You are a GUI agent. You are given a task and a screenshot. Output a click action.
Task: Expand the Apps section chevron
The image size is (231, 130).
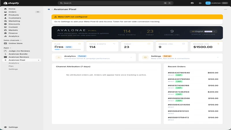(x=11, y=48)
